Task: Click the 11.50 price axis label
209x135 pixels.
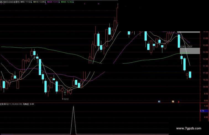Action: tap(205, 66)
